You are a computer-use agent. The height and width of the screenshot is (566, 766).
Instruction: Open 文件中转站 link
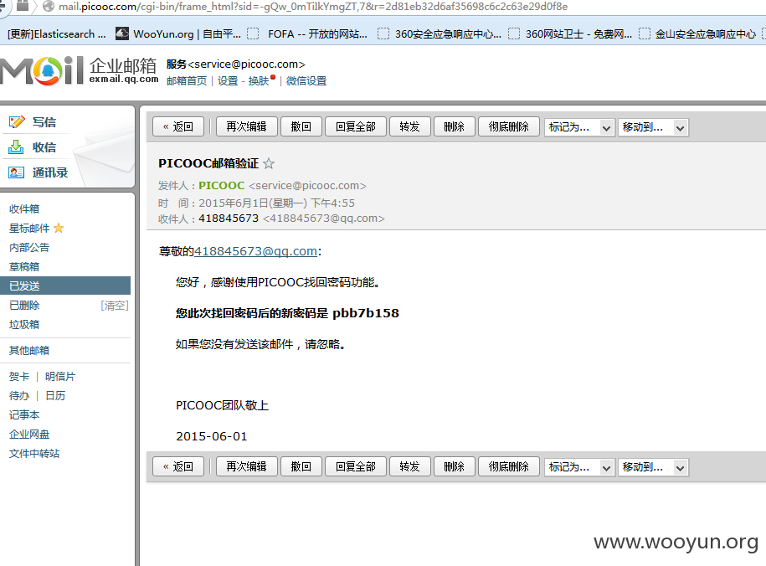[34, 454]
